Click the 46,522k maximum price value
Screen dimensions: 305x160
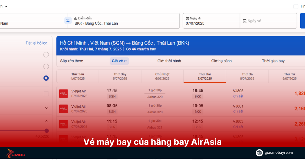click(42, 136)
